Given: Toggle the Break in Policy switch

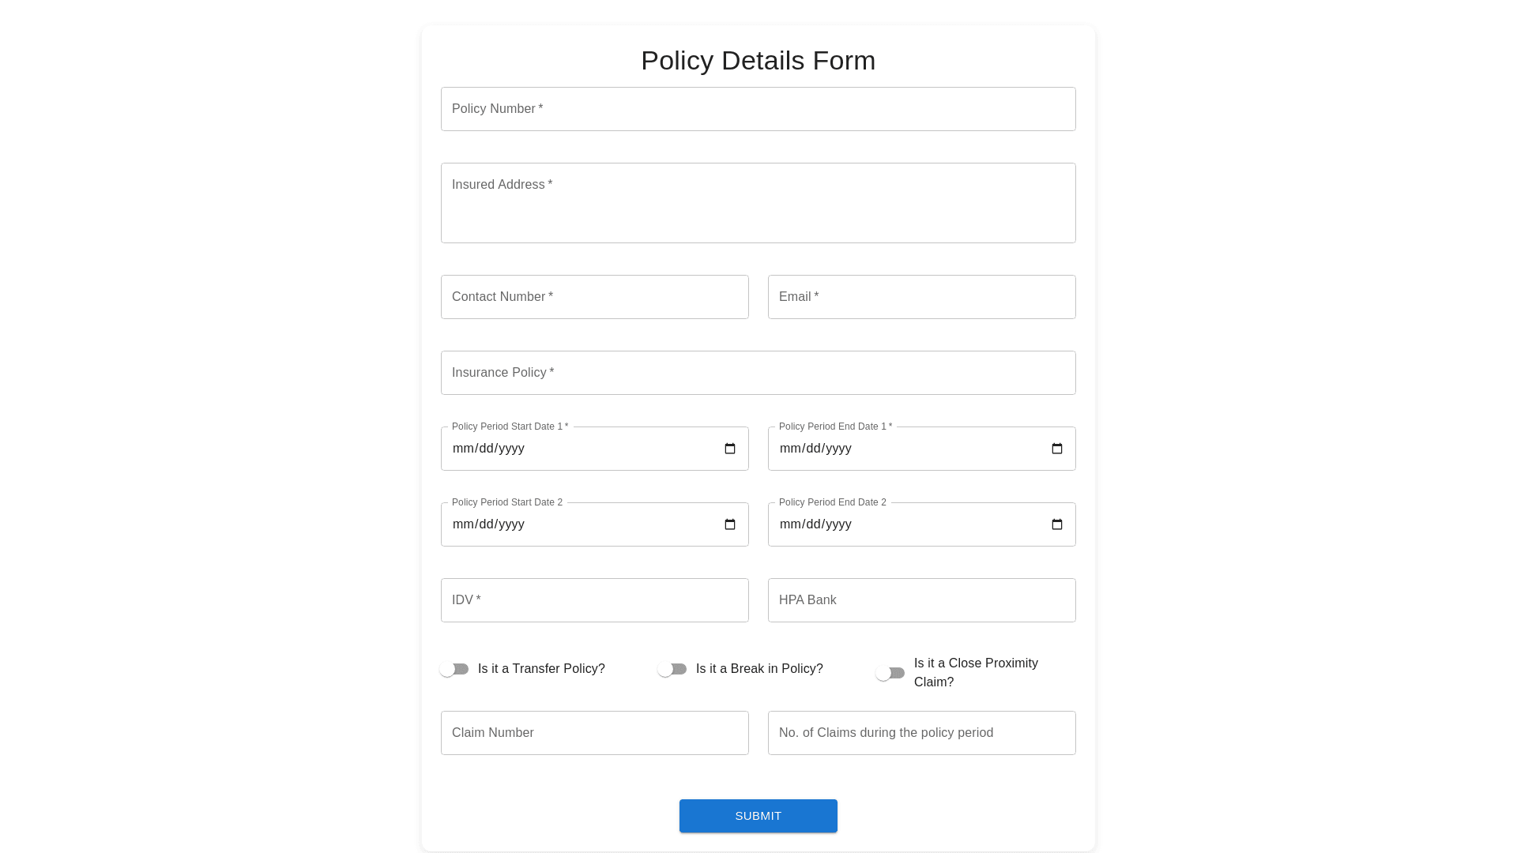Looking at the screenshot, I should tap(672, 669).
